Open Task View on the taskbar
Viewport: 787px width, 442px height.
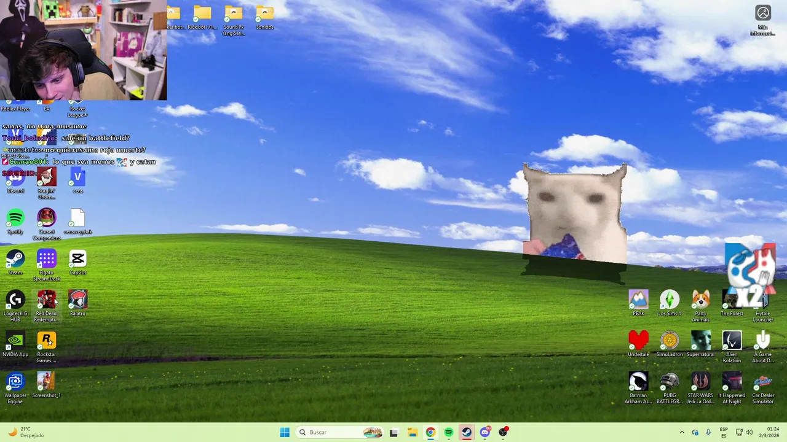coord(393,432)
